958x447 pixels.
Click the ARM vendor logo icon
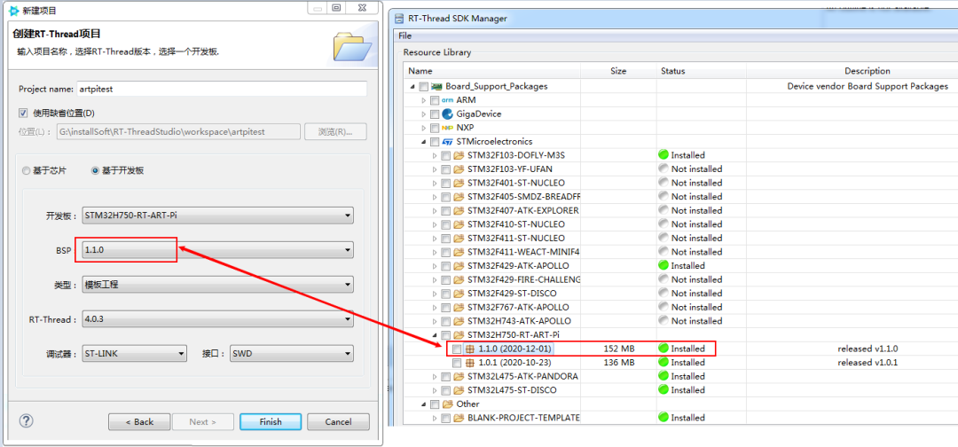pyautogui.click(x=448, y=100)
